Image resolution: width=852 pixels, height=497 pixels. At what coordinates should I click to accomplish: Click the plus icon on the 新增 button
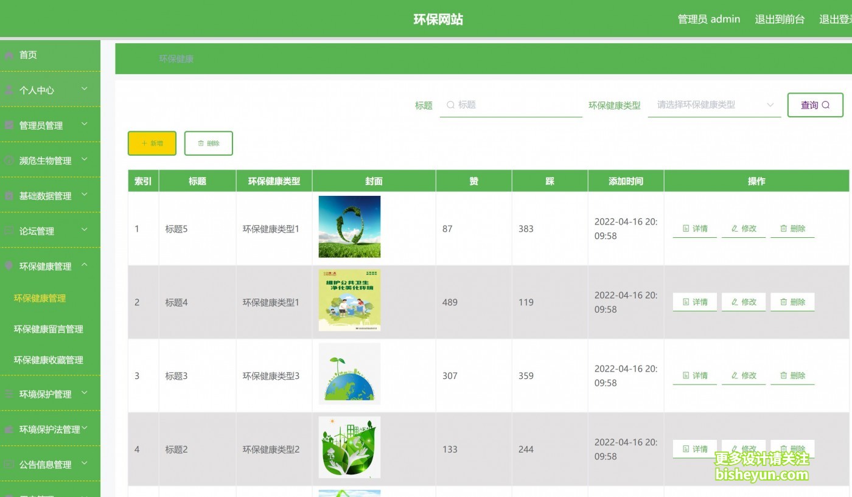(x=144, y=144)
